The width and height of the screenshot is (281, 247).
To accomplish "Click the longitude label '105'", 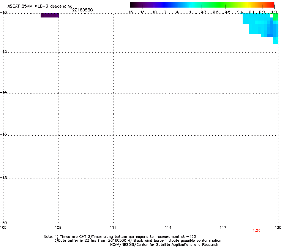I will pos(3,228).
